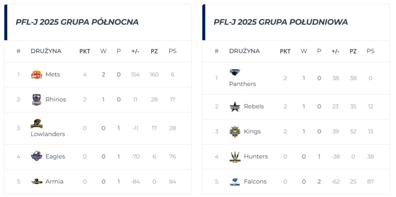Open the Rhinos team name link
This screenshot has width=396, height=197.
point(56,100)
